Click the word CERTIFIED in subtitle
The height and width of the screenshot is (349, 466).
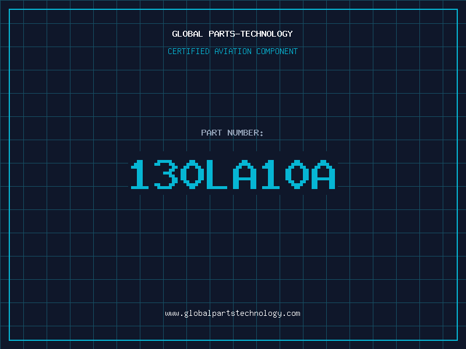click(x=189, y=51)
